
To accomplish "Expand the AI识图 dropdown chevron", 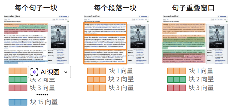I will 66,72.
